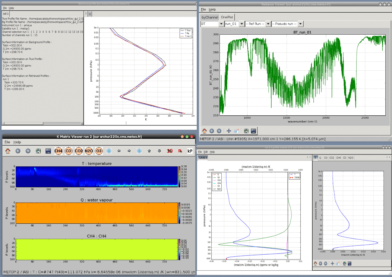Click the left arrow in K Matrix toolbar
The image size is (392, 277).
tap(119, 151)
